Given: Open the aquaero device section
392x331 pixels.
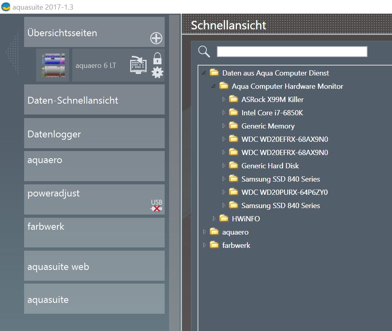Looking at the screenshot, I should click(x=94, y=166).
